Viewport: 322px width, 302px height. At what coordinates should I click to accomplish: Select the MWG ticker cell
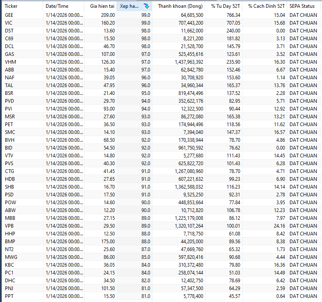11,257
